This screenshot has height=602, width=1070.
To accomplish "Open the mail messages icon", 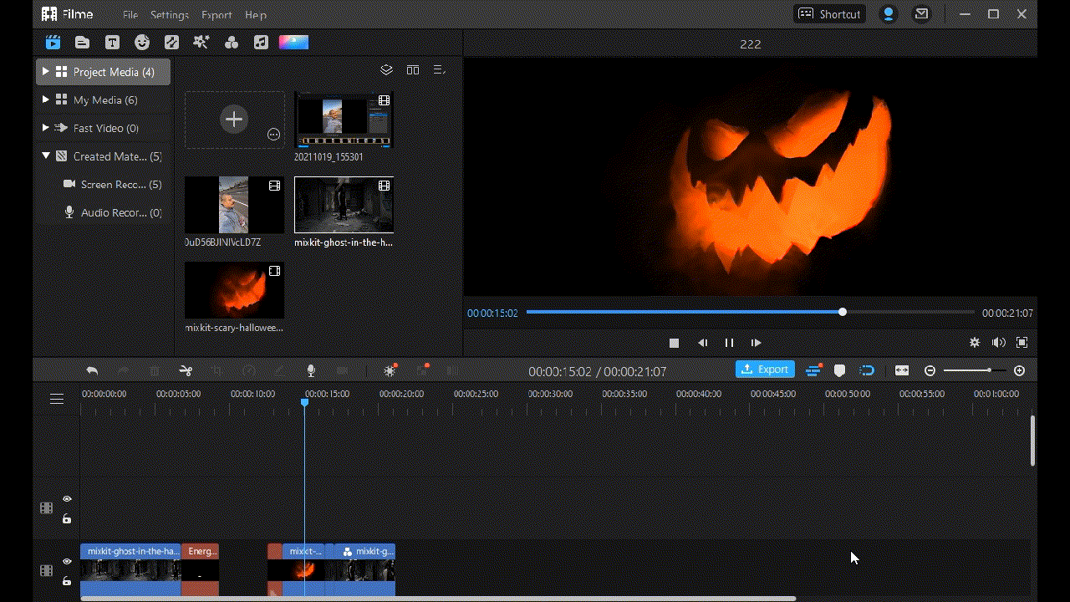I will click(x=921, y=14).
